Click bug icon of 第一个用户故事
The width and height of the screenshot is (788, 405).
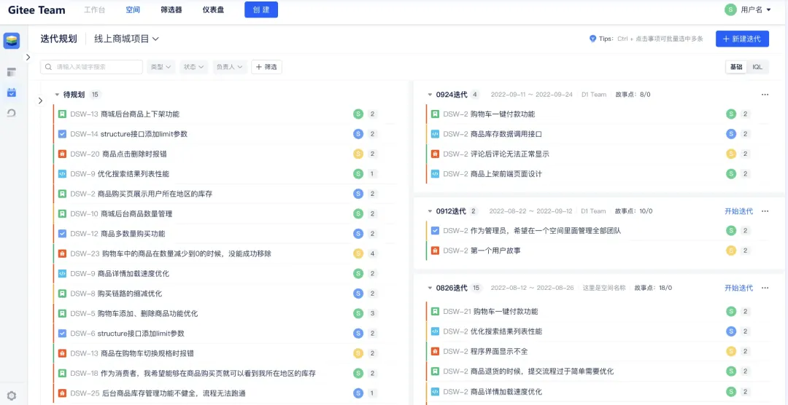click(x=435, y=251)
